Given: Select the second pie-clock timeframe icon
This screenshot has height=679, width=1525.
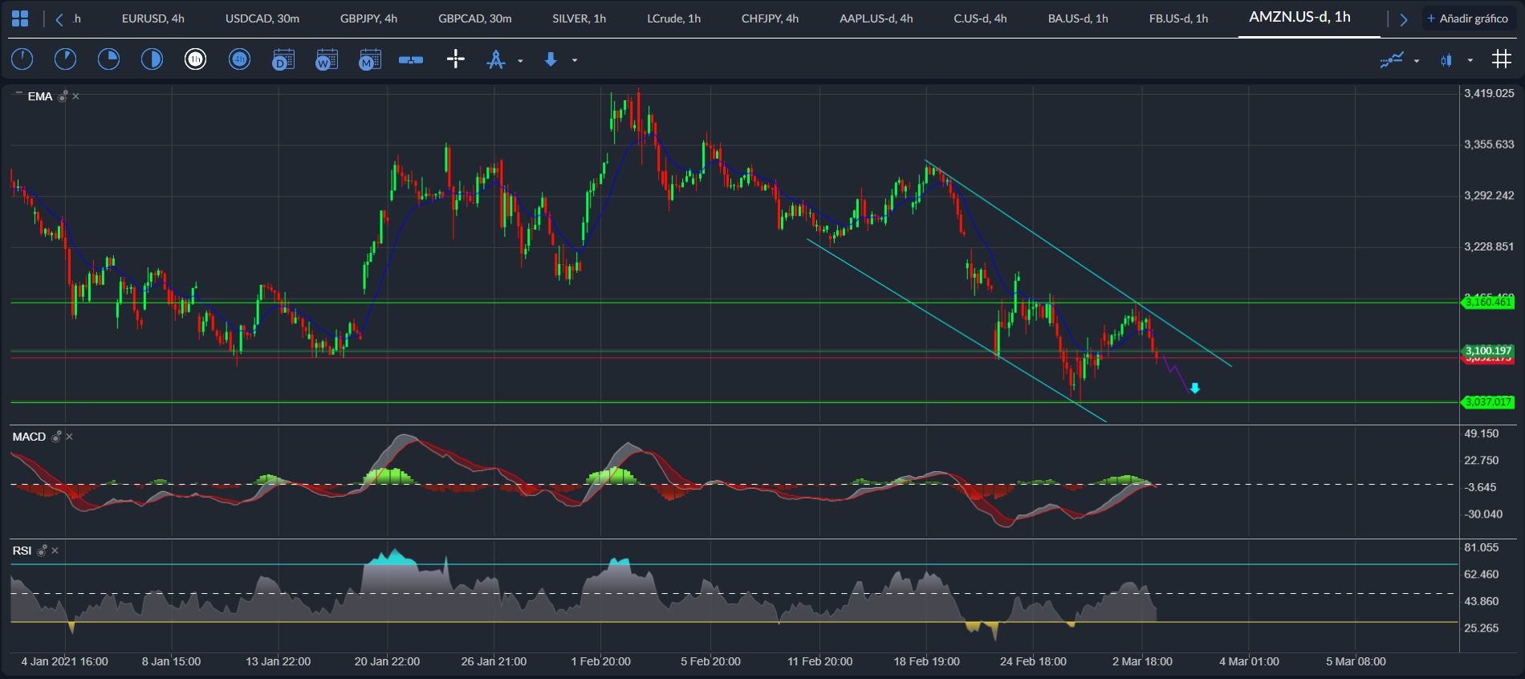Looking at the screenshot, I should 65,59.
